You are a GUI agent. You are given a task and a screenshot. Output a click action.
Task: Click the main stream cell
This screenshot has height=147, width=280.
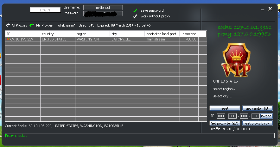(162, 39)
